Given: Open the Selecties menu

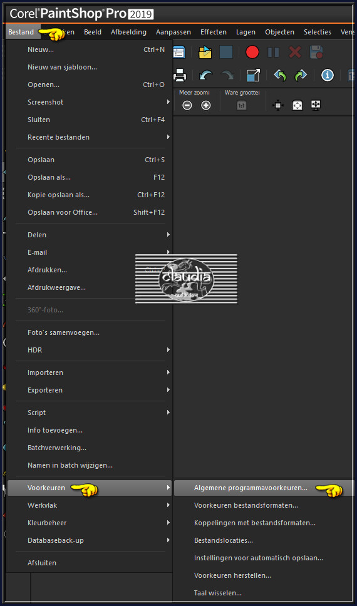Looking at the screenshot, I should coord(318,32).
